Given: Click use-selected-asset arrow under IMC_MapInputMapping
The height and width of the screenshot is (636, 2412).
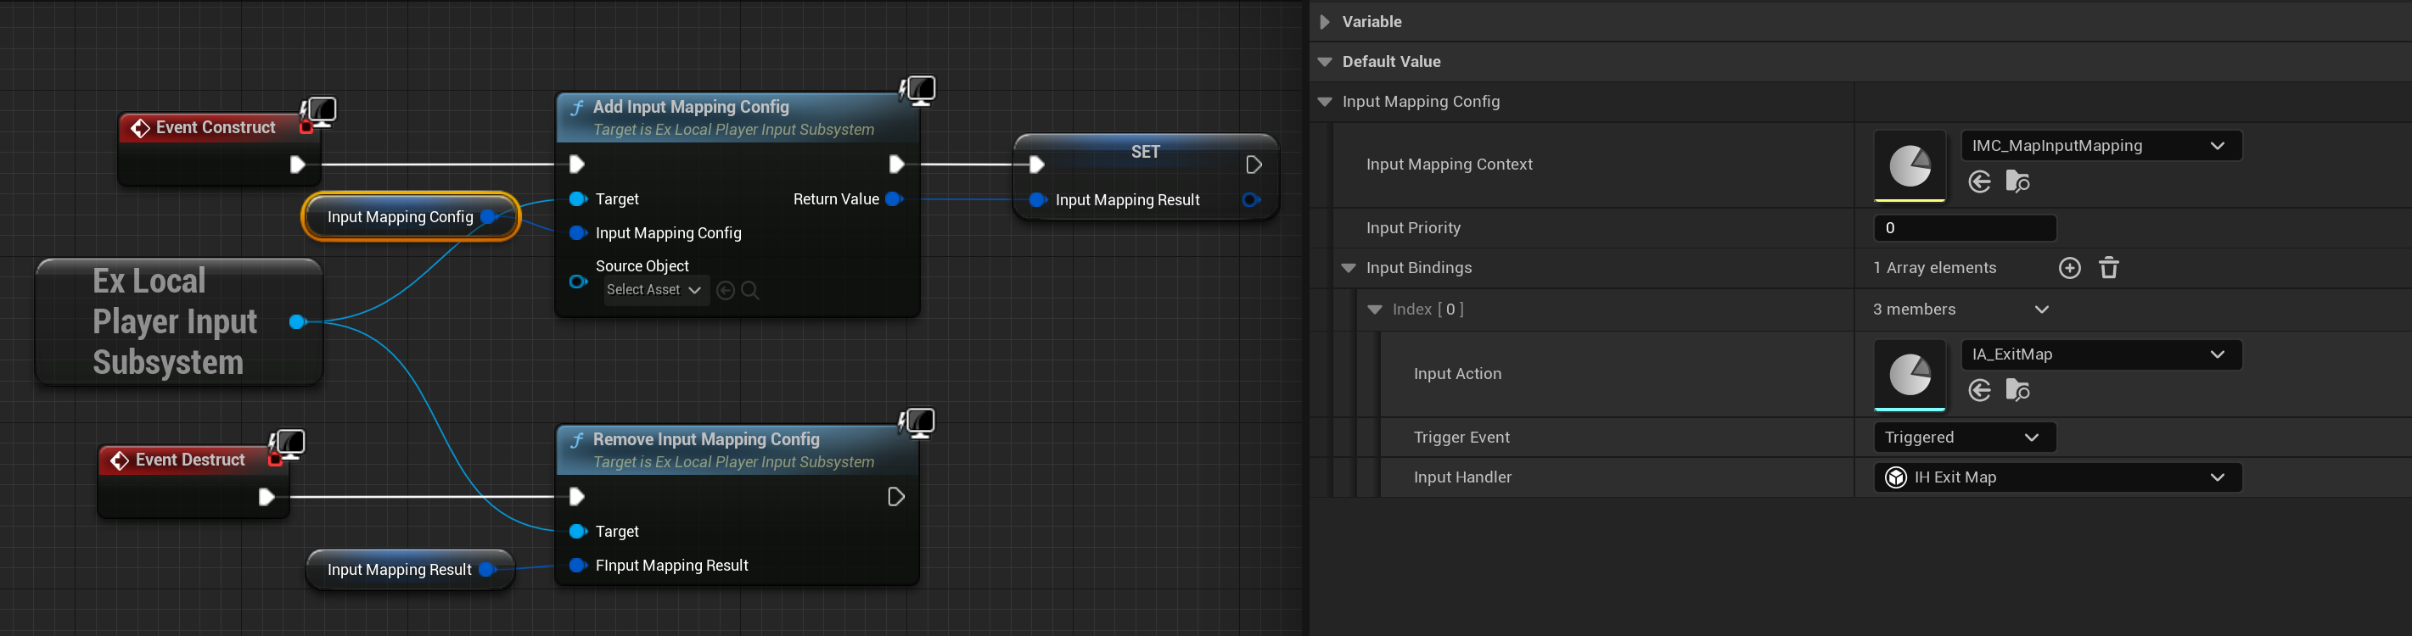Looking at the screenshot, I should coord(1979,181).
